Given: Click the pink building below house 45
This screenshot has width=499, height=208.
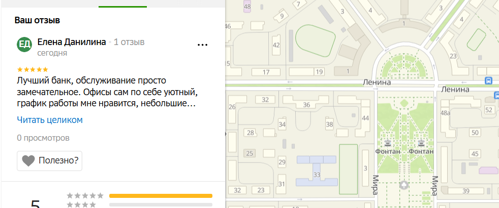Looking at the screenshot, I should click(x=489, y=170).
